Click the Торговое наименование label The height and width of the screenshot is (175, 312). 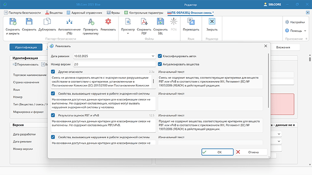[x=30, y=75]
